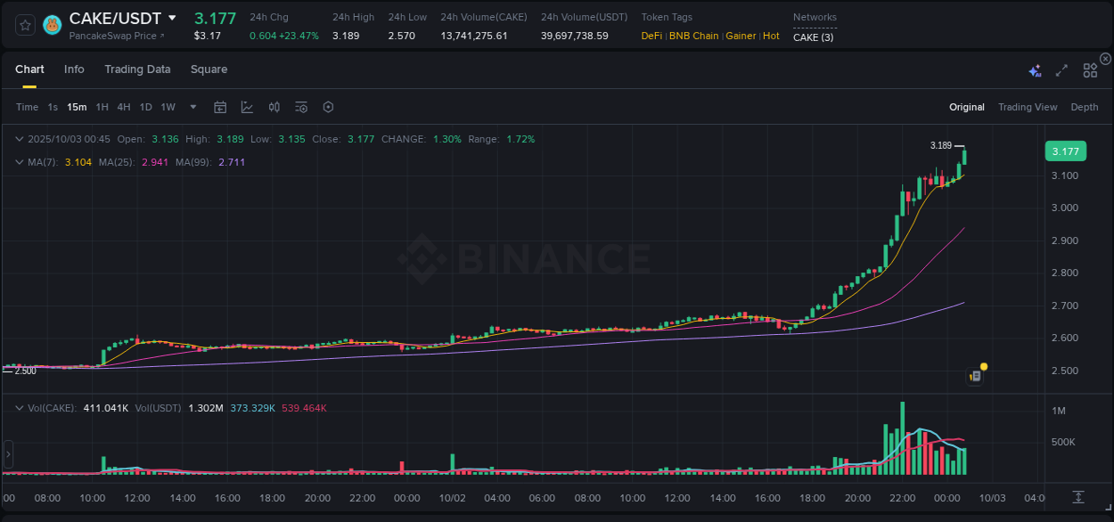1114x522 pixels.
Task: Open the CAKE/USDT pair dropdown
Action: point(173,18)
